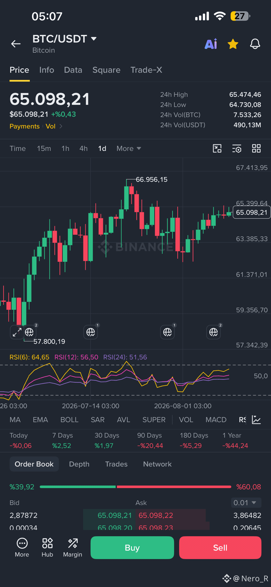Tap the Wi-Fi icon in status bar
271x587 pixels.
click(x=220, y=16)
